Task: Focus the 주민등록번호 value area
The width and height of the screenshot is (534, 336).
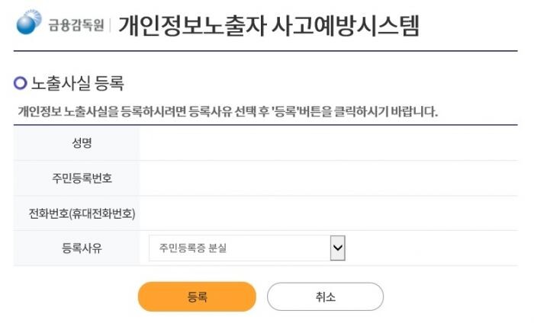Action: [328, 178]
